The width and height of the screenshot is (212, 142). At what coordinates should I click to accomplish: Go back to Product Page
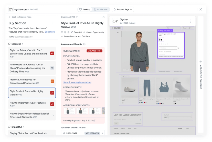point(20,17)
